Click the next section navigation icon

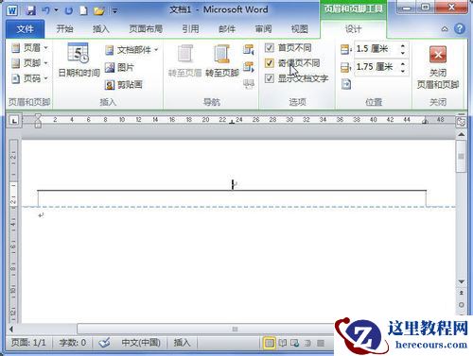point(249,67)
